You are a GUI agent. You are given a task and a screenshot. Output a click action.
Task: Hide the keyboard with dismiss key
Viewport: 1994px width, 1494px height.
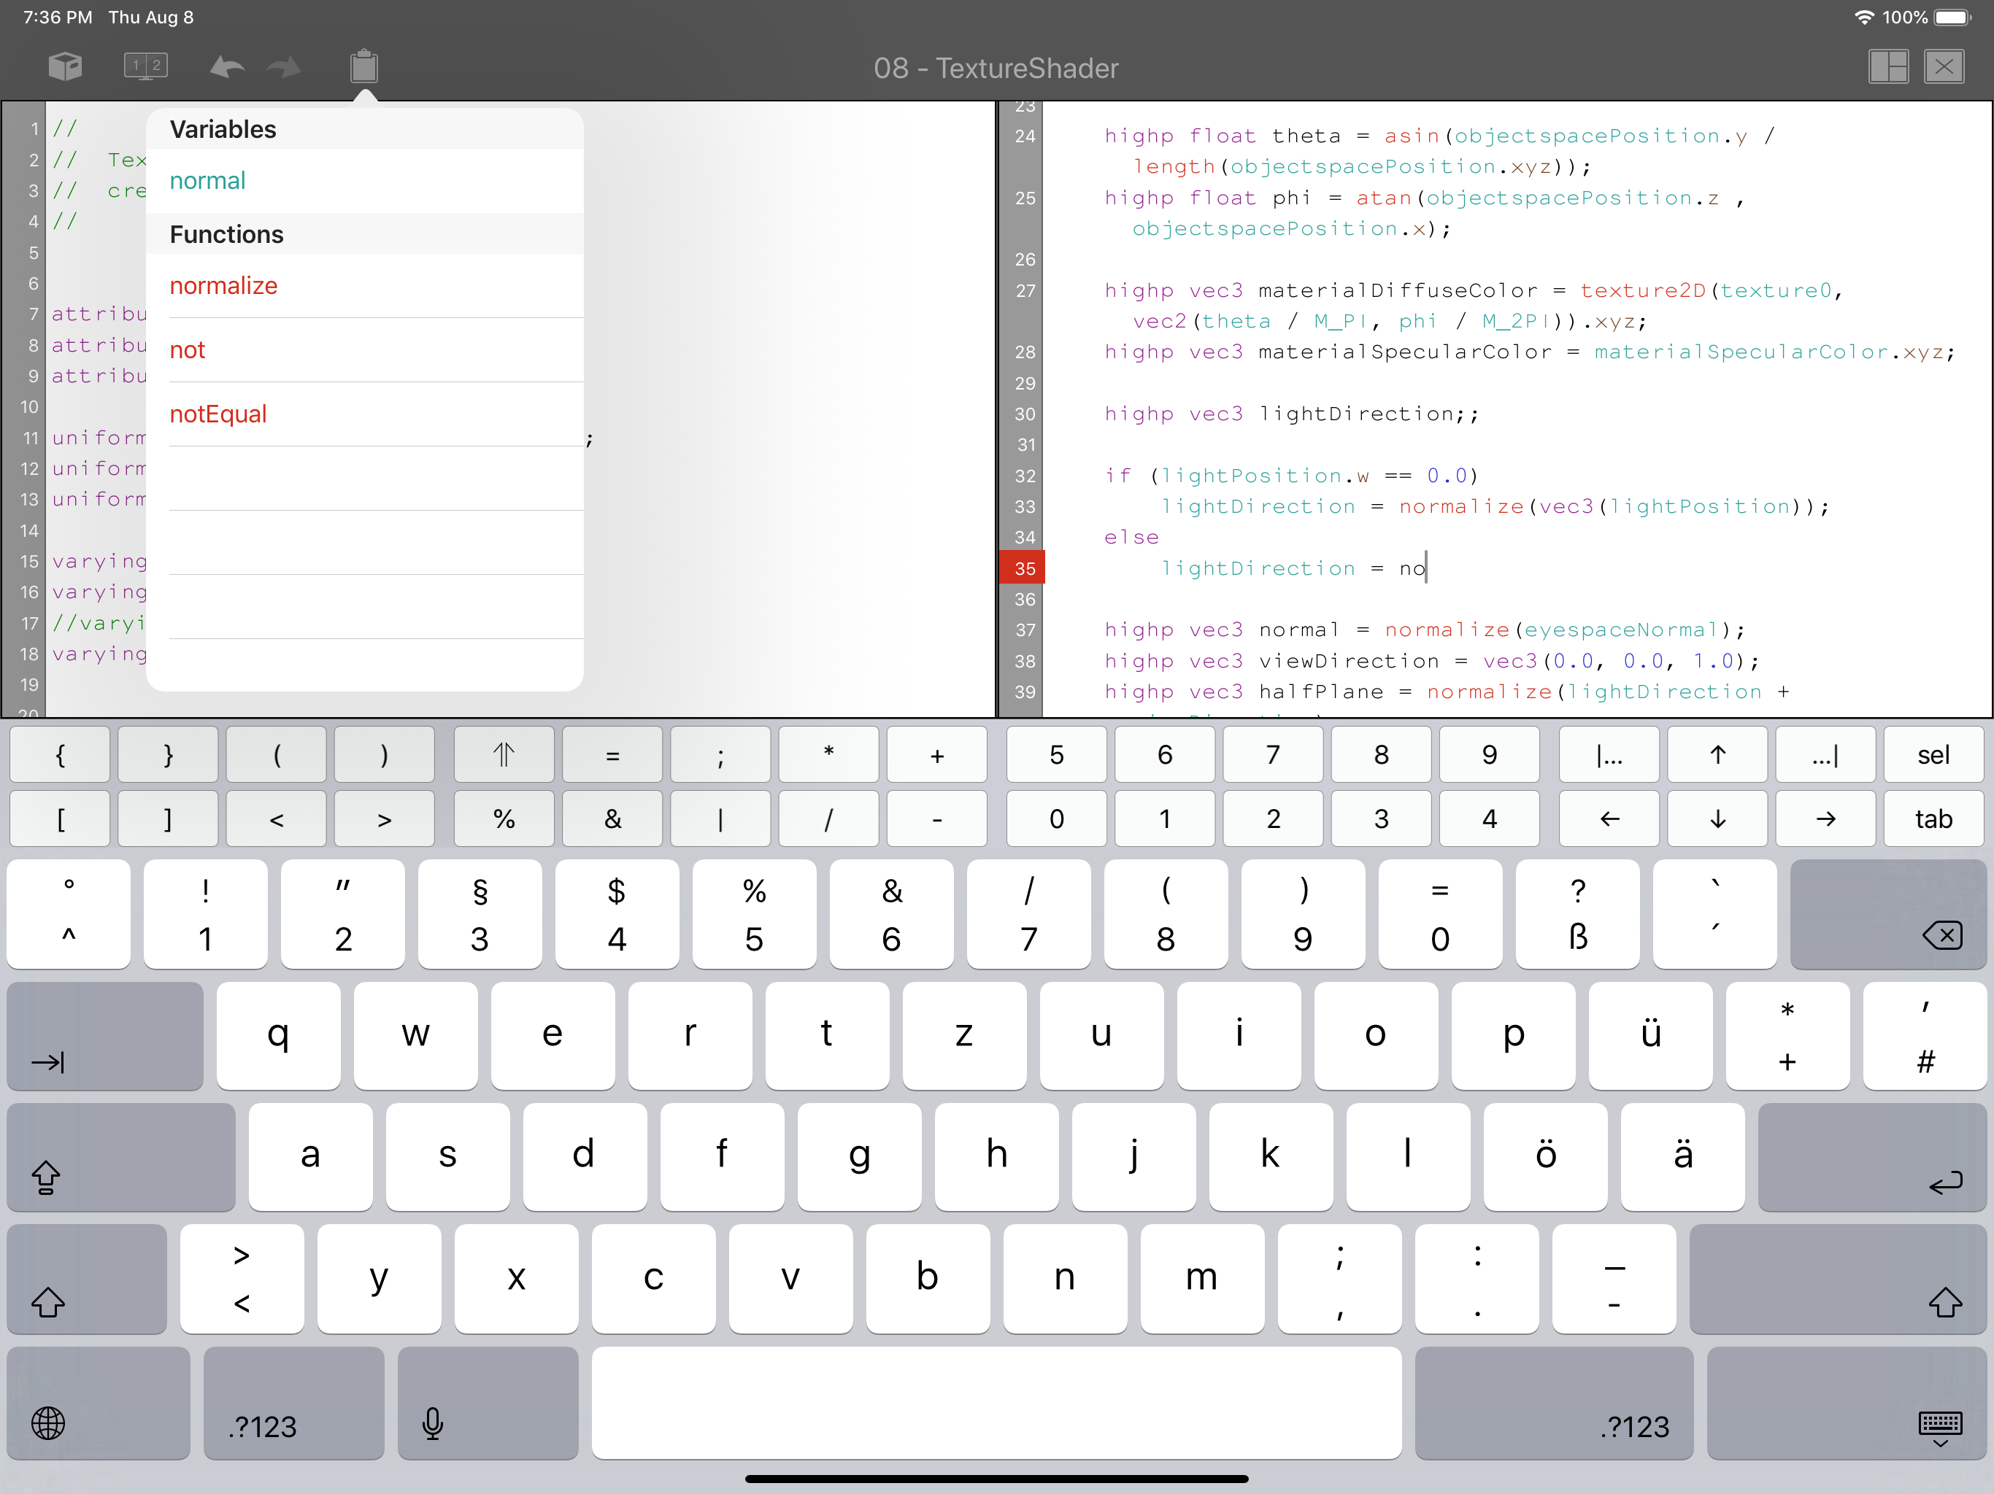pyautogui.click(x=1846, y=1403)
